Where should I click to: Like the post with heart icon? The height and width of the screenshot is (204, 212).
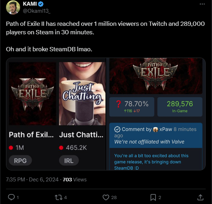point(105,197)
